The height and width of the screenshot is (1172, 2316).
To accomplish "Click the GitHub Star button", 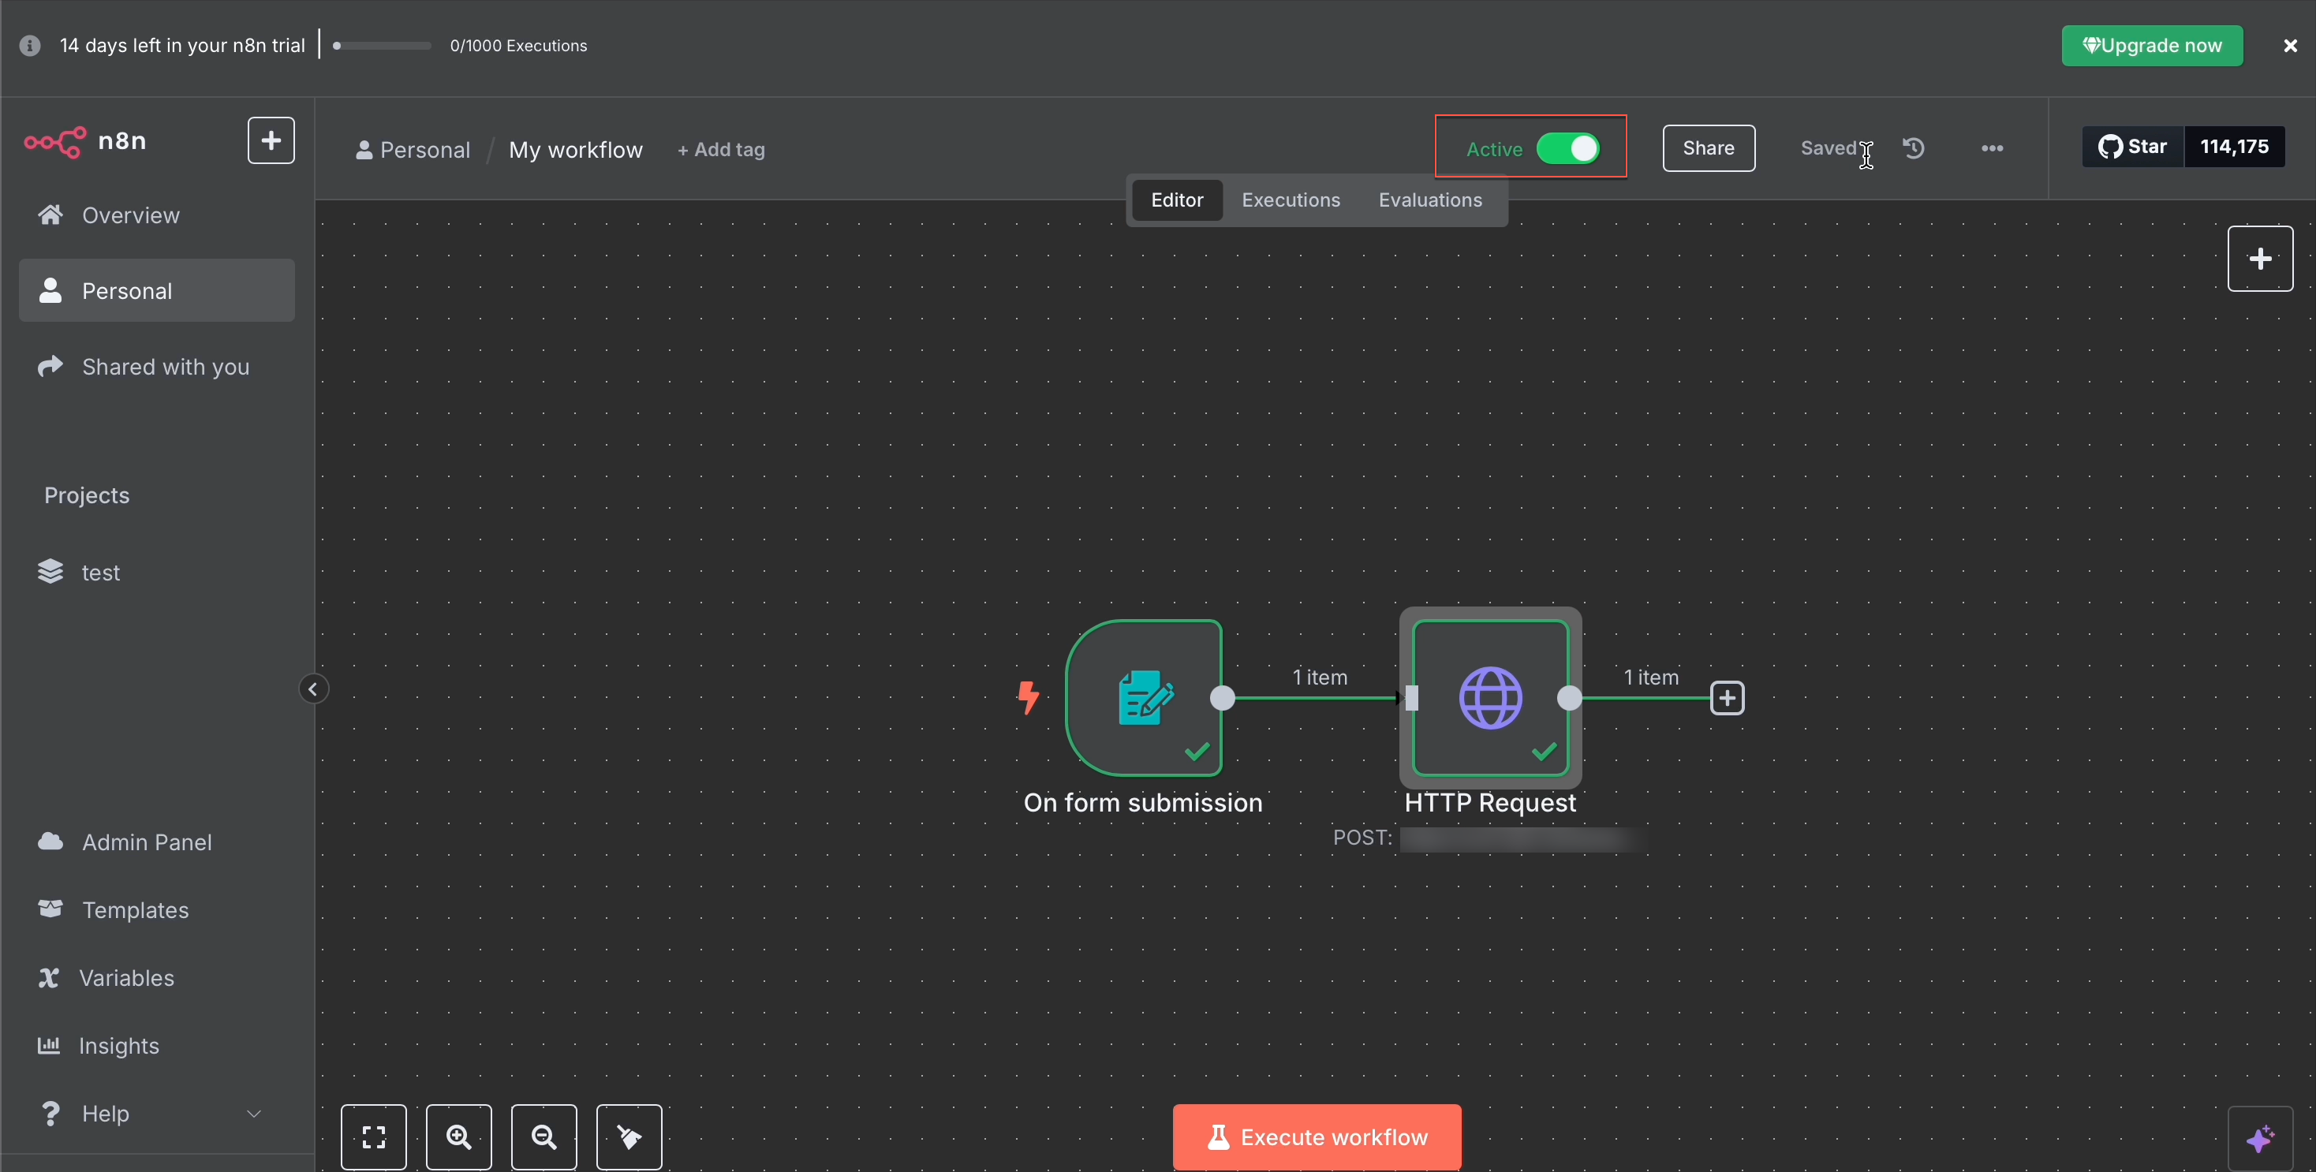I will click(x=2131, y=147).
